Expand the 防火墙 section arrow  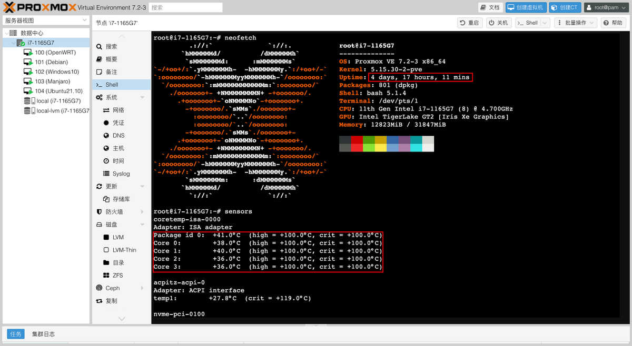pos(142,212)
